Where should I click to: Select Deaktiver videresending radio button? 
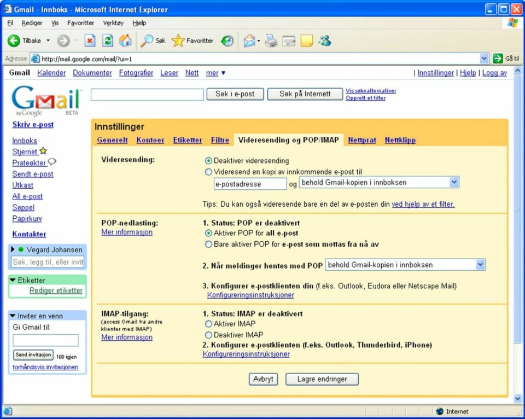tap(208, 161)
